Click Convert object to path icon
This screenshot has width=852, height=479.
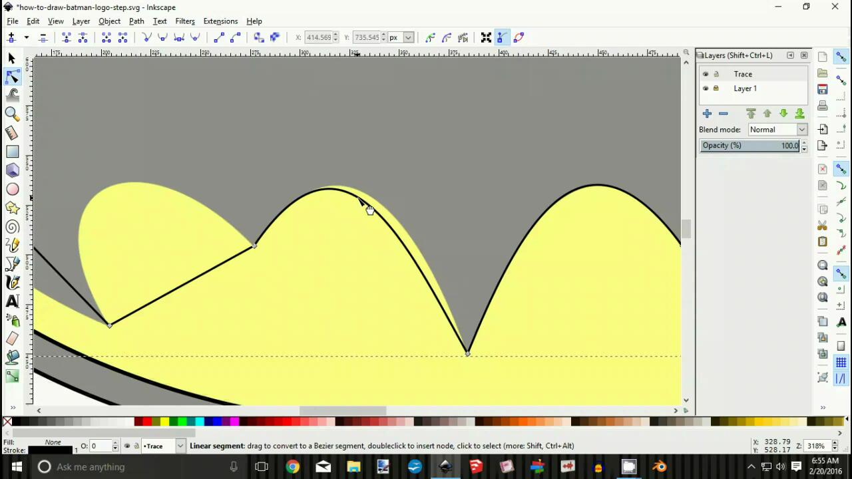[x=259, y=37]
